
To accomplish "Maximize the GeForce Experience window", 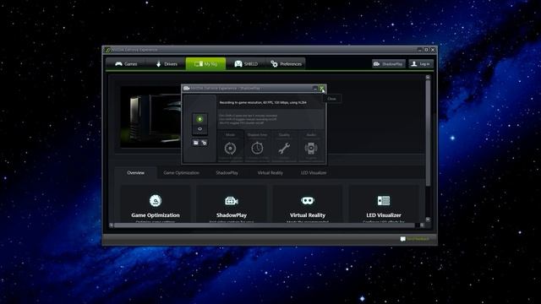I will [x=426, y=50].
